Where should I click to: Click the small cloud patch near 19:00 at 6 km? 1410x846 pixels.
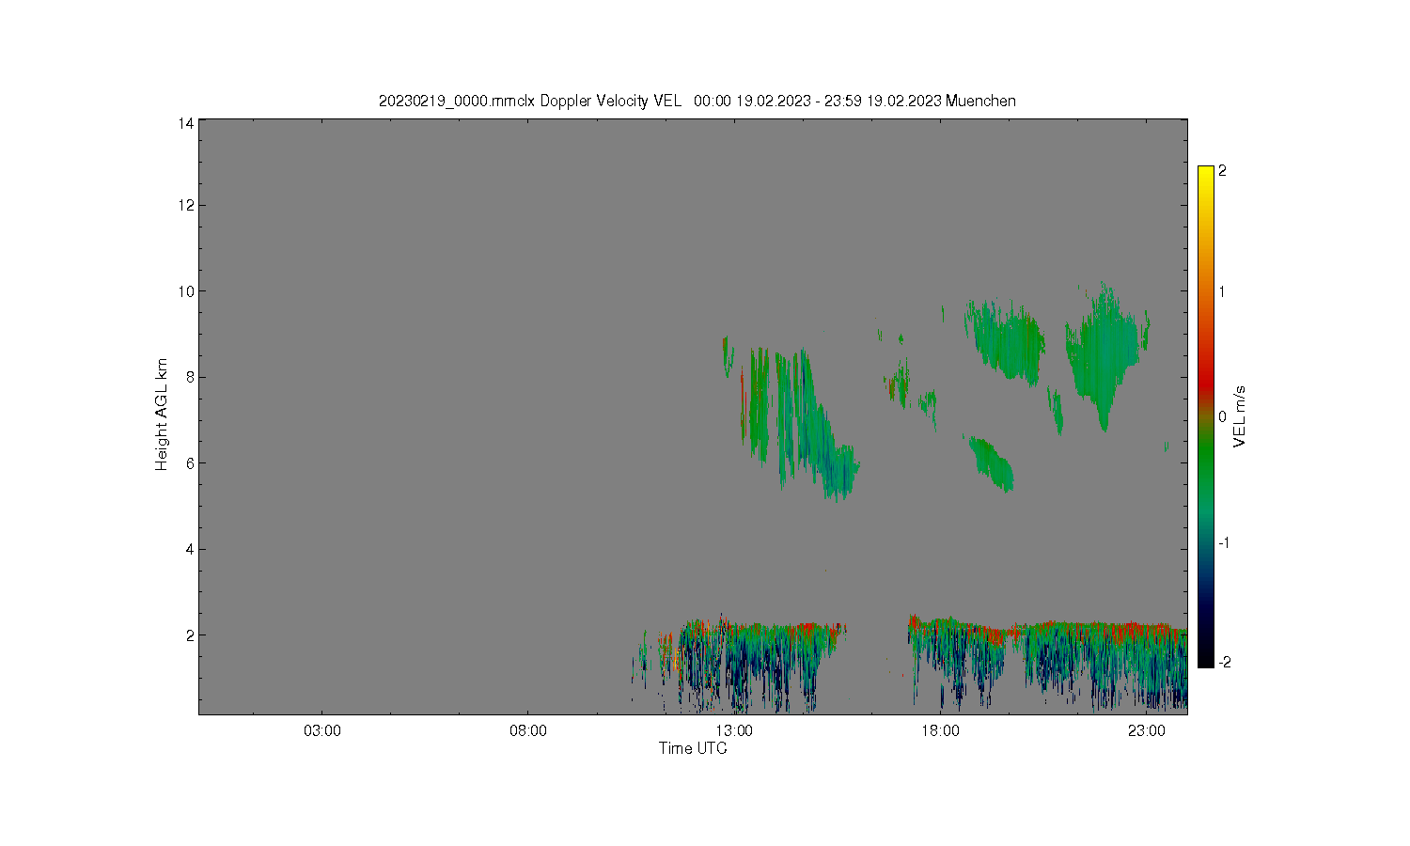coord(992,463)
